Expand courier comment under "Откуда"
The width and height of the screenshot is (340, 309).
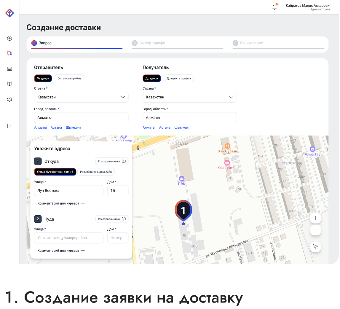(61, 203)
